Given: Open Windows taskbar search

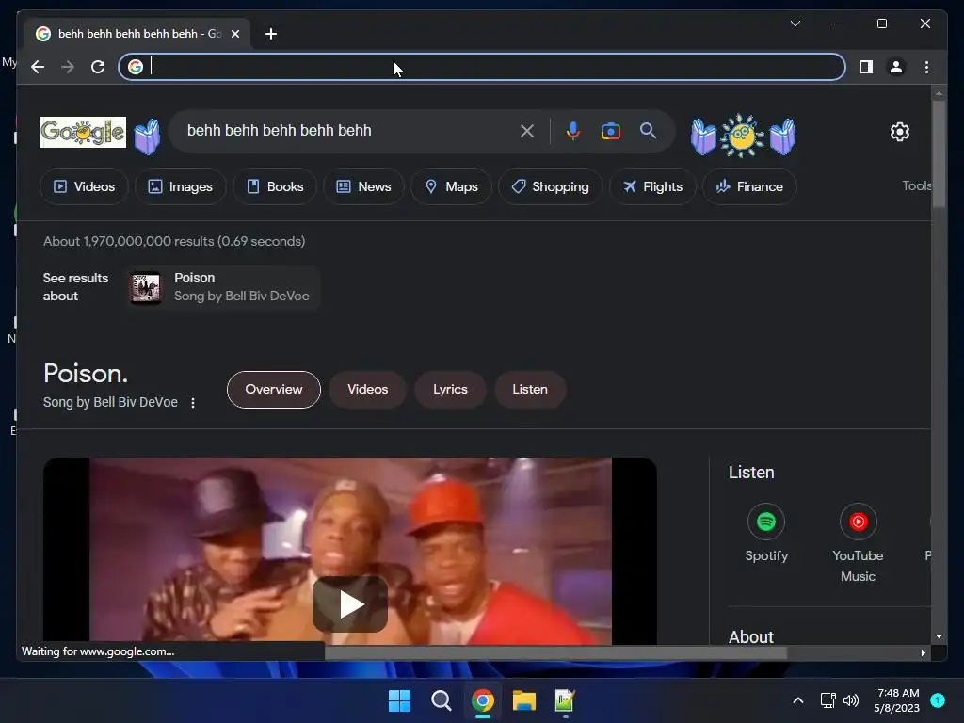Looking at the screenshot, I should pyautogui.click(x=441, y=700).
